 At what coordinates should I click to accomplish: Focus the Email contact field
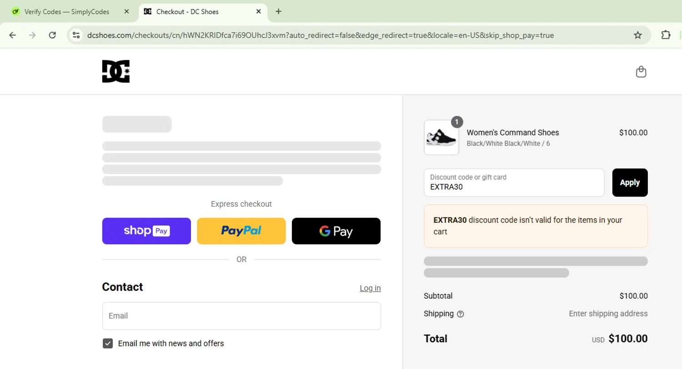(241, 316)
